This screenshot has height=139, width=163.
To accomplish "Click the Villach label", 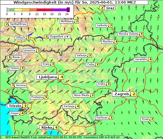I will pos(20,38).
